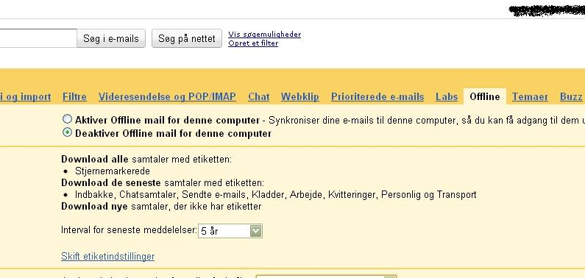
Task: Click the green arrow of 5 år dropdown
Action: pyautogui.click(x=256, y=231)
